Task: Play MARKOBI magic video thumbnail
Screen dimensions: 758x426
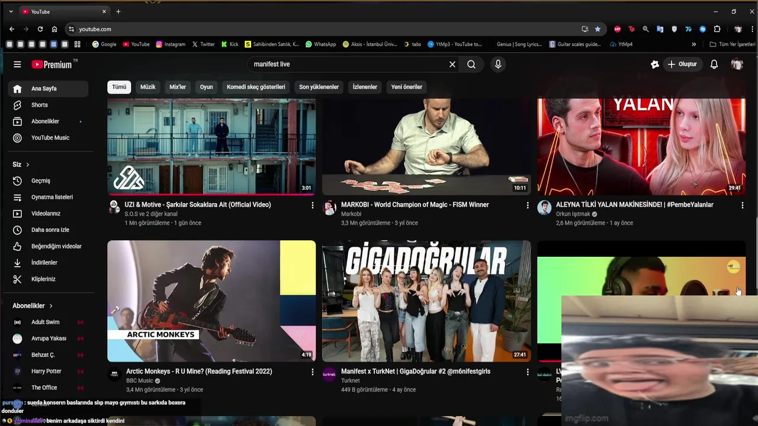Action: (x=426, y=147)
